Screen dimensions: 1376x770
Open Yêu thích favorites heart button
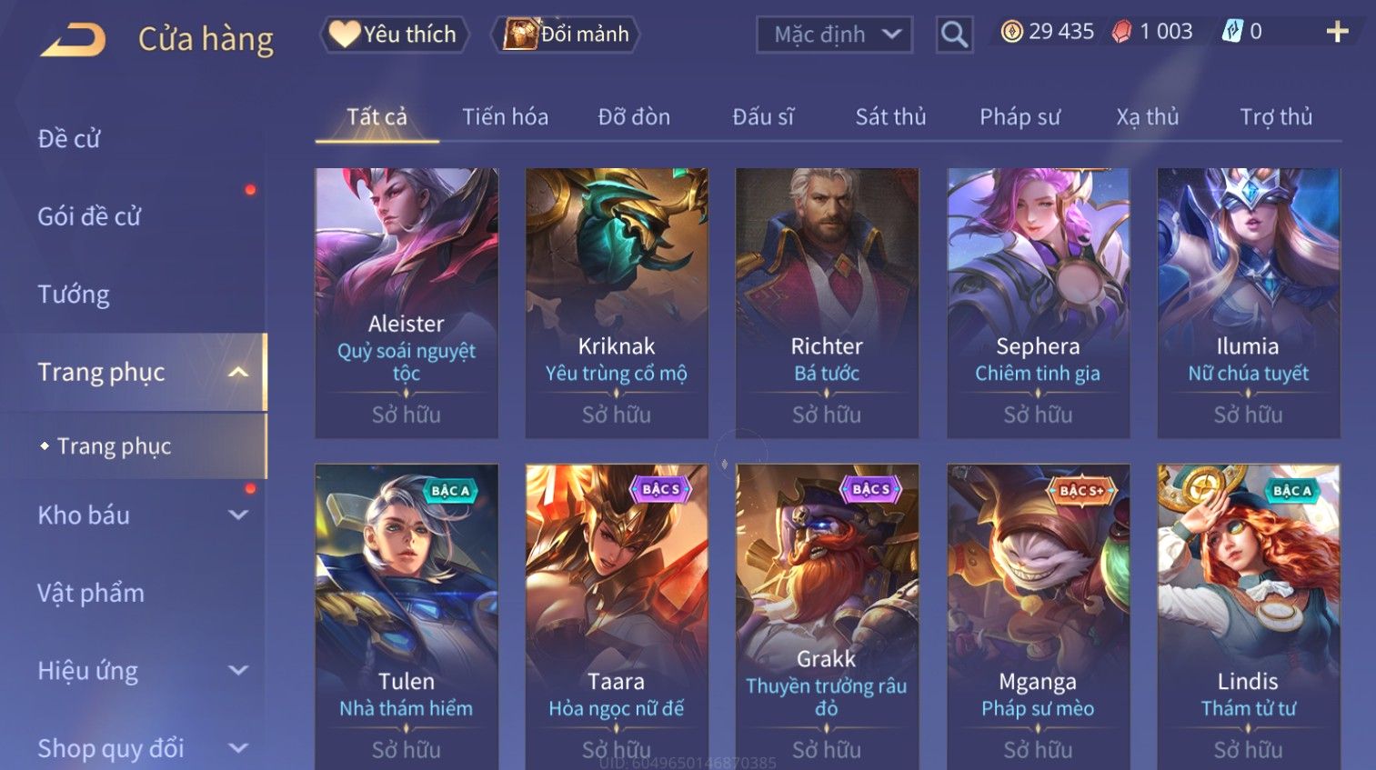(394, 35)
